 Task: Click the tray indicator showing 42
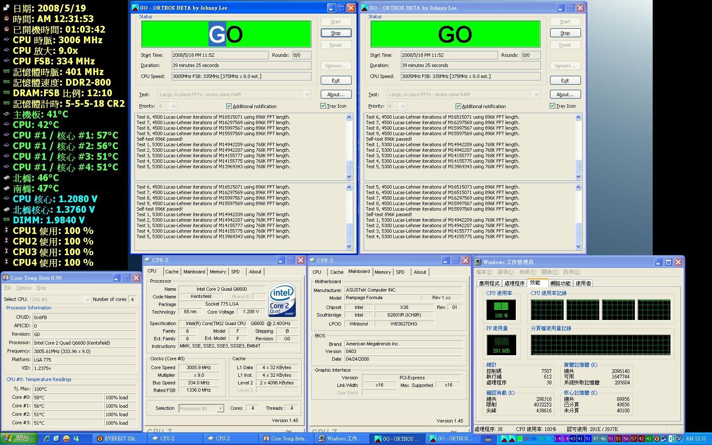point(641,439)
